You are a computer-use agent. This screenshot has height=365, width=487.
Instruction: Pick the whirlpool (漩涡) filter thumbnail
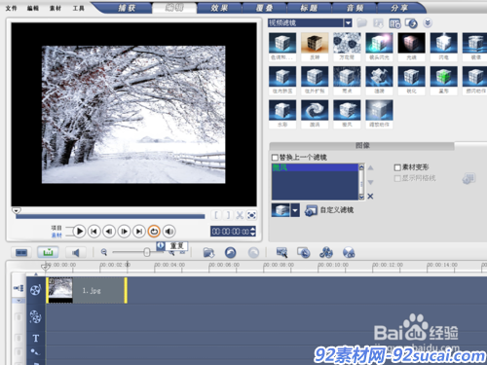(315, 110)
